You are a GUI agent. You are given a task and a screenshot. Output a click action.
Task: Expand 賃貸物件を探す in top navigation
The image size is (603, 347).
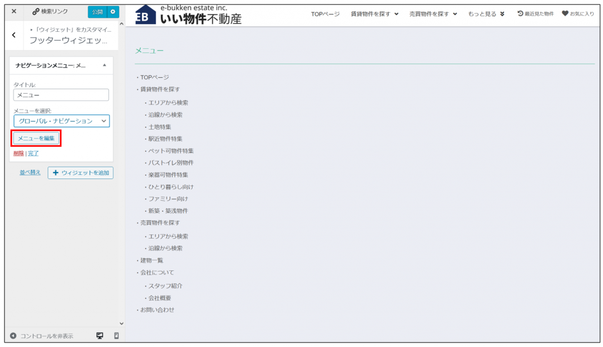375,14
